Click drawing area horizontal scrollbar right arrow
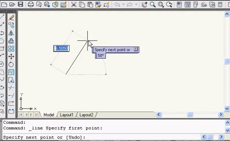Image resolution: width=230 pixels, height=141 pixels. 221,115
